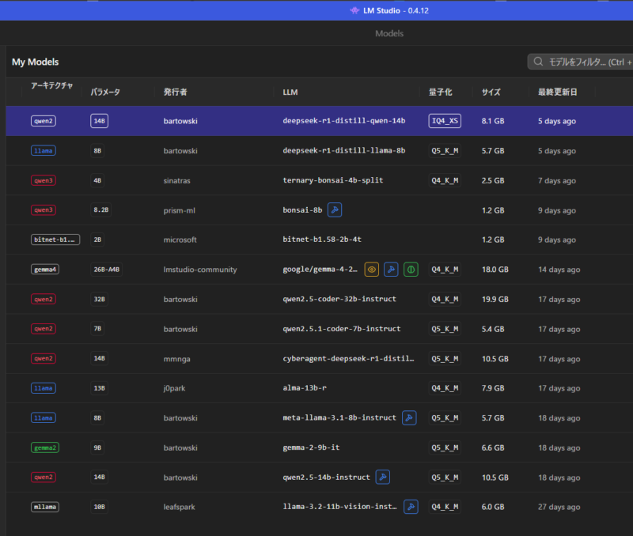This screenshot has height=536, width=633.
Task: Select deepseek-r1-distill-llama-8b model name
Action: pyautogui.click(x=344, y=150)
